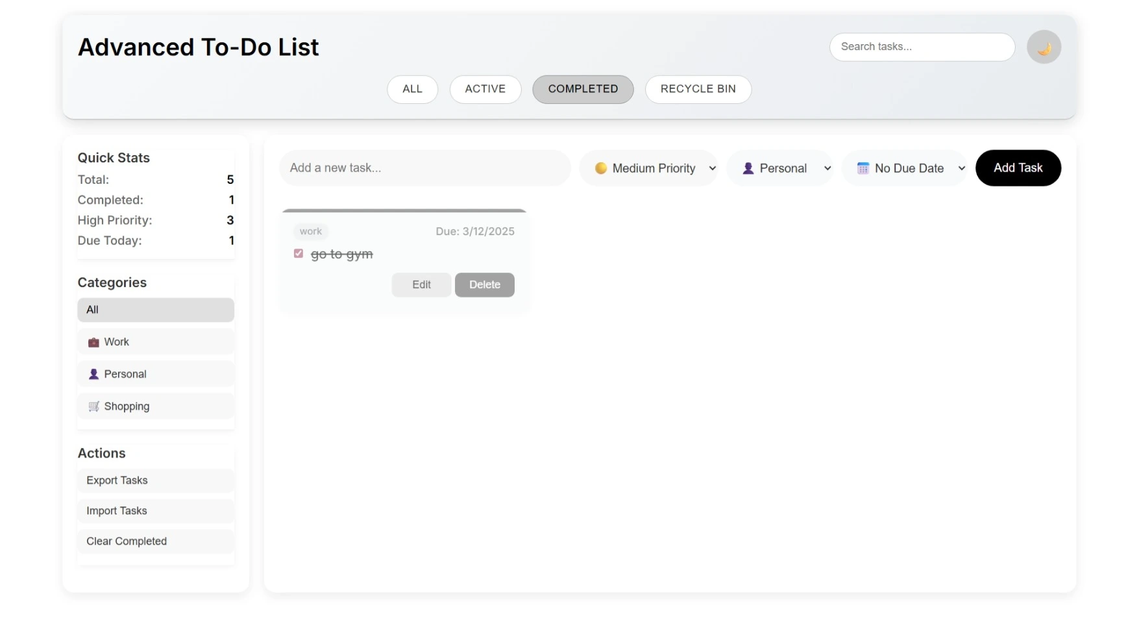Expand the No Due Date dropdown
Image resolution: width=1139 pixels, height=622 pixels.
905,168
